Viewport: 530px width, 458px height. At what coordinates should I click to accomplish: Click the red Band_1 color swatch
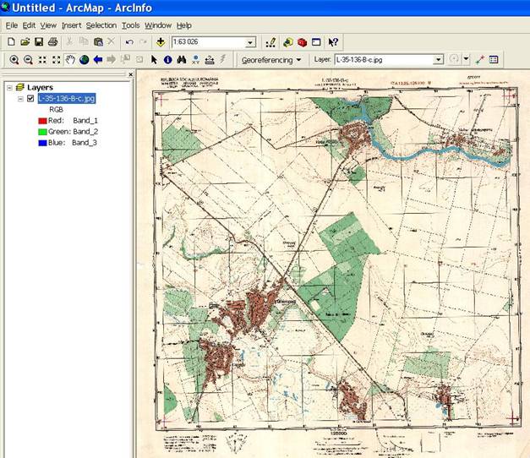point(41,121)
